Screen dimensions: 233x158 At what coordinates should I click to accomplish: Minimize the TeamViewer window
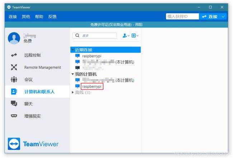click(199, 7)
